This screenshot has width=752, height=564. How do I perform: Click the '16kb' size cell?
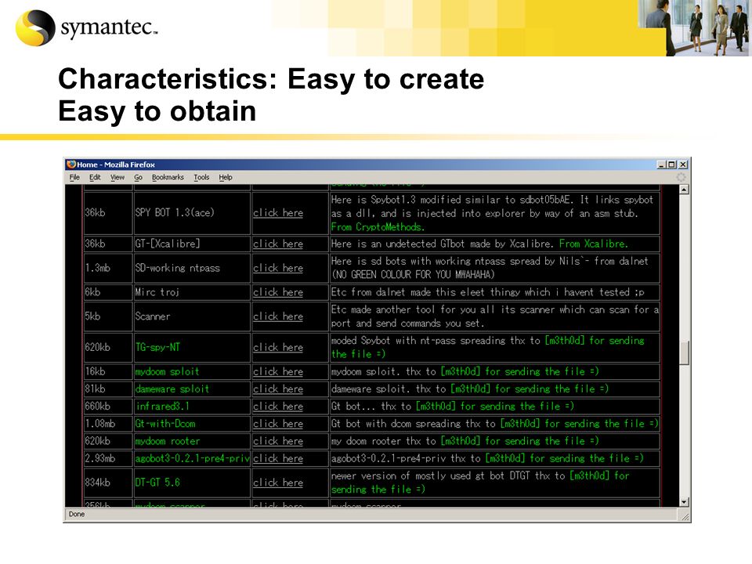pyautogui.click(x=108, y=371)
